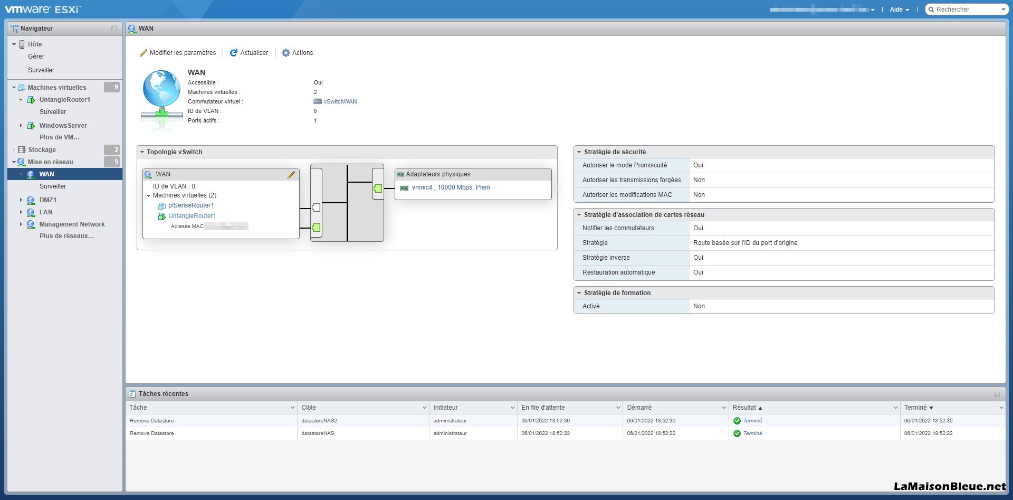Click the pfSenseRouter1 VM icon in topology
The width and height of the screenshot is (1013, 500).
point(162,206)
